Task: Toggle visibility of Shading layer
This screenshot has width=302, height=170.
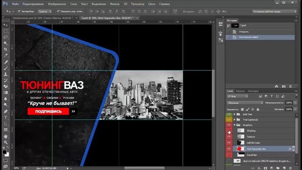Action: [x=229, y=131]
